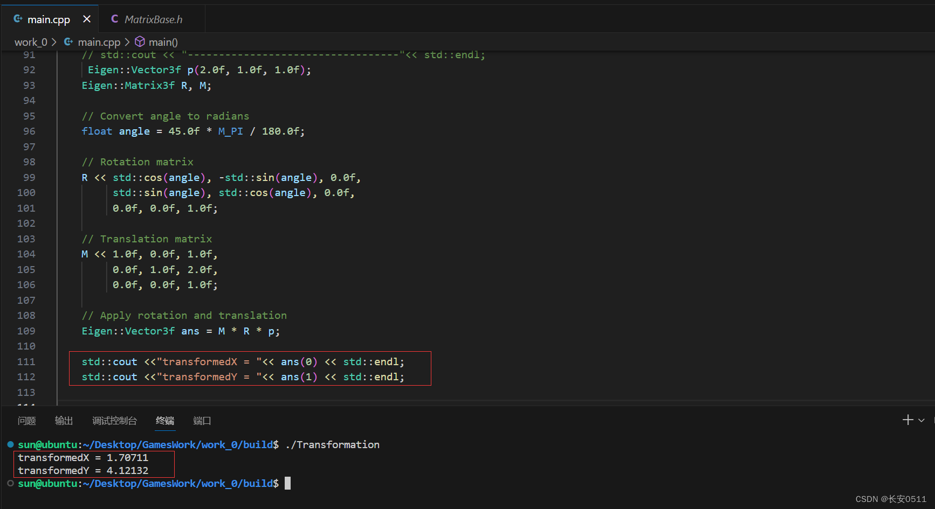This screenshot has width=935, height=509.
Task: Click on 'Eigen::Matrix3f R, M;' code line
Action: tap(147, 86)
